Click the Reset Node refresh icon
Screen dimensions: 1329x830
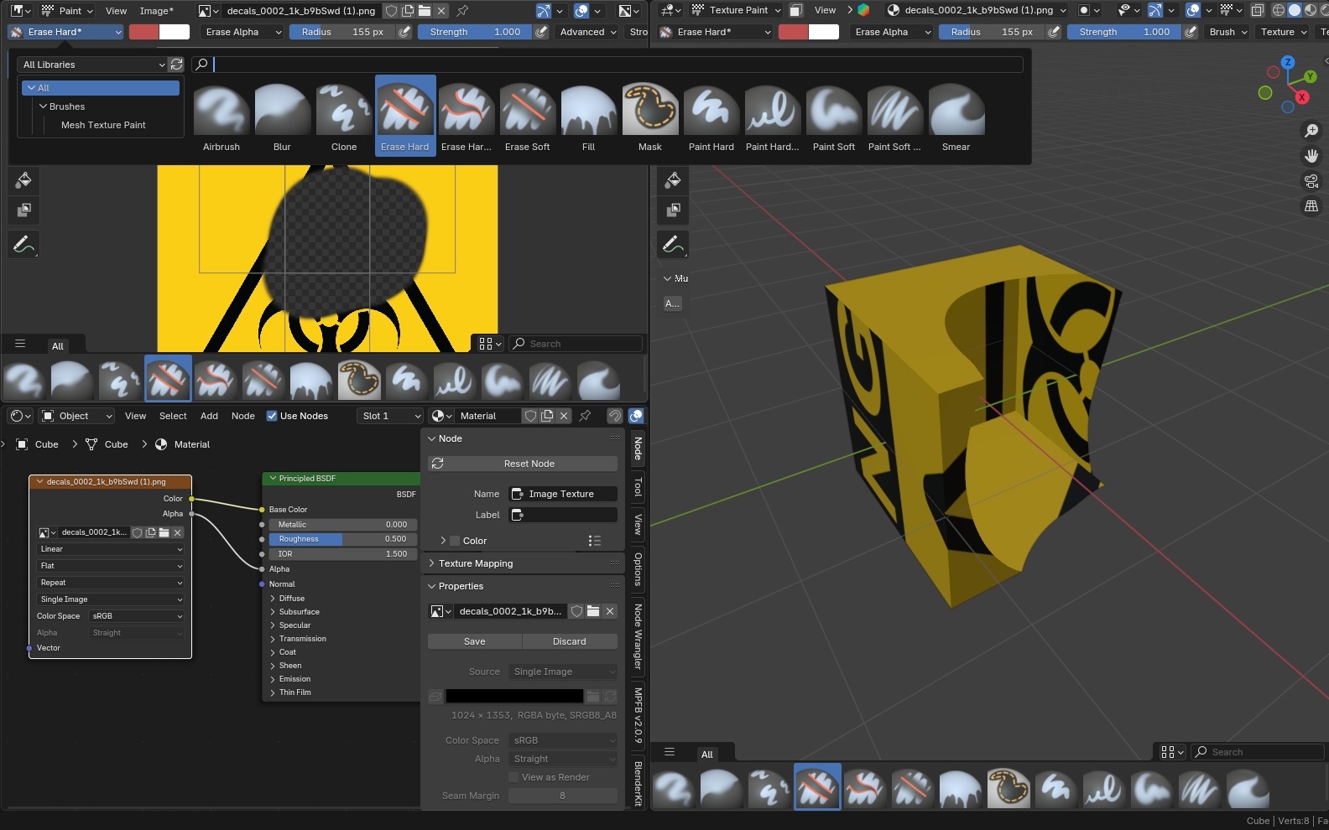(x=438, y=464)
